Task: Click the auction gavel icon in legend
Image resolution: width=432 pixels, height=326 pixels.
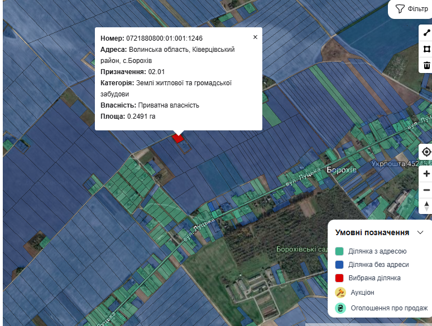Action: (x=340, y=293)
